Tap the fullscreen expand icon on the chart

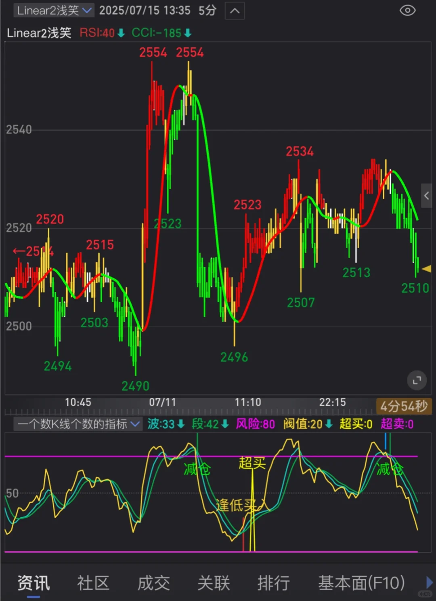[x=417, y=380]
